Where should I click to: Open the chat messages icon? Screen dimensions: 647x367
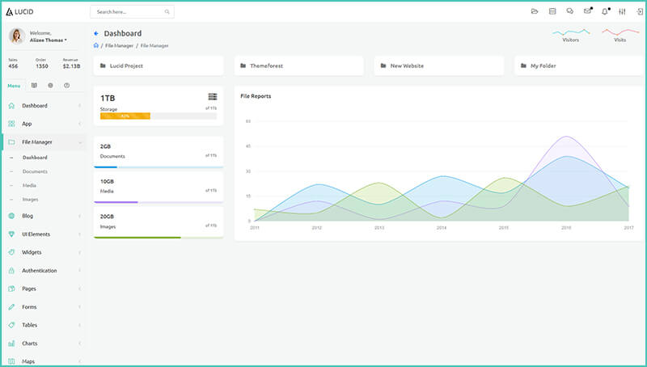(x=569, y=11)
